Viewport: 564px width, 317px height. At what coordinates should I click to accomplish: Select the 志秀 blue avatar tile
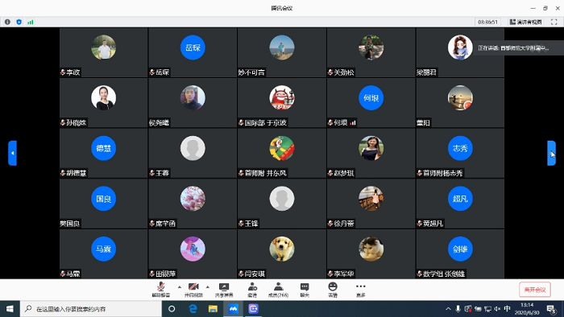pyautogui.click(x=460, y=148)
